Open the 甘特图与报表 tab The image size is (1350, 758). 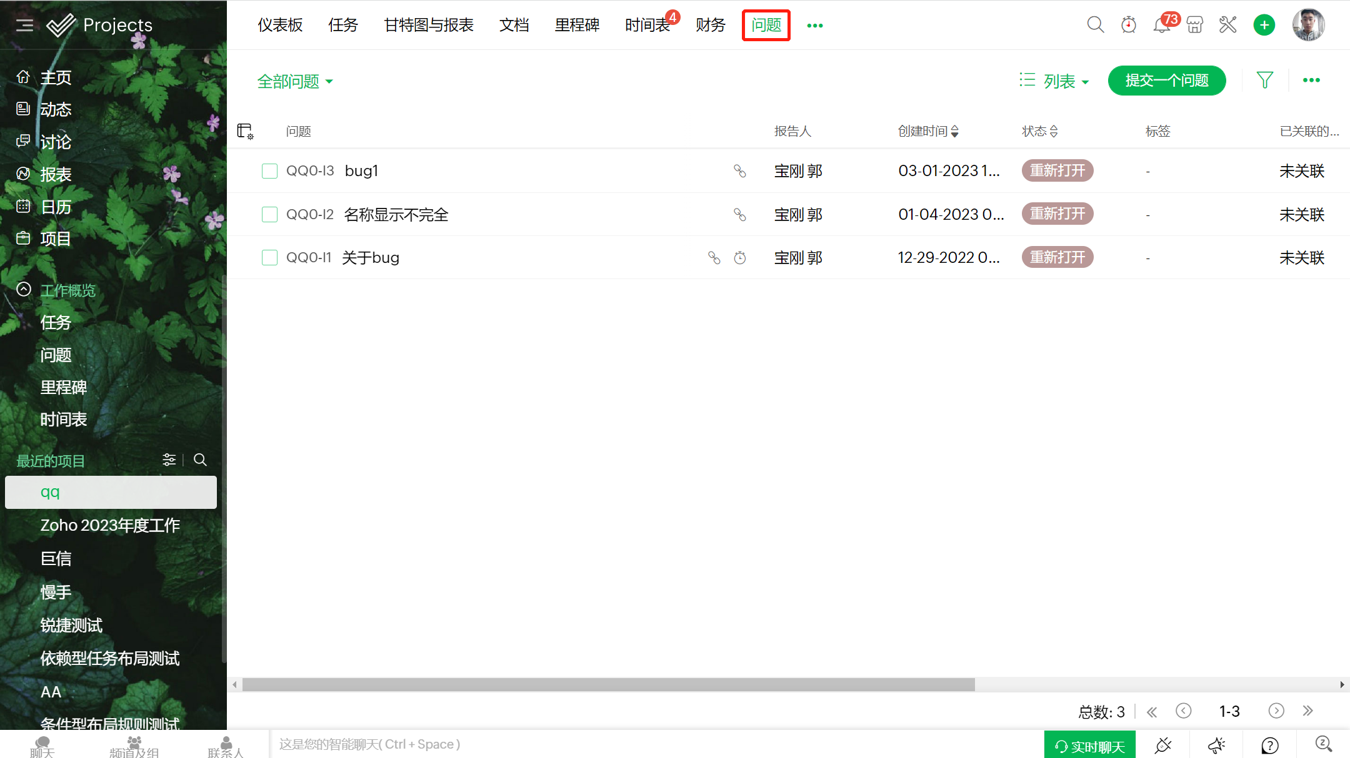[429, 25]
